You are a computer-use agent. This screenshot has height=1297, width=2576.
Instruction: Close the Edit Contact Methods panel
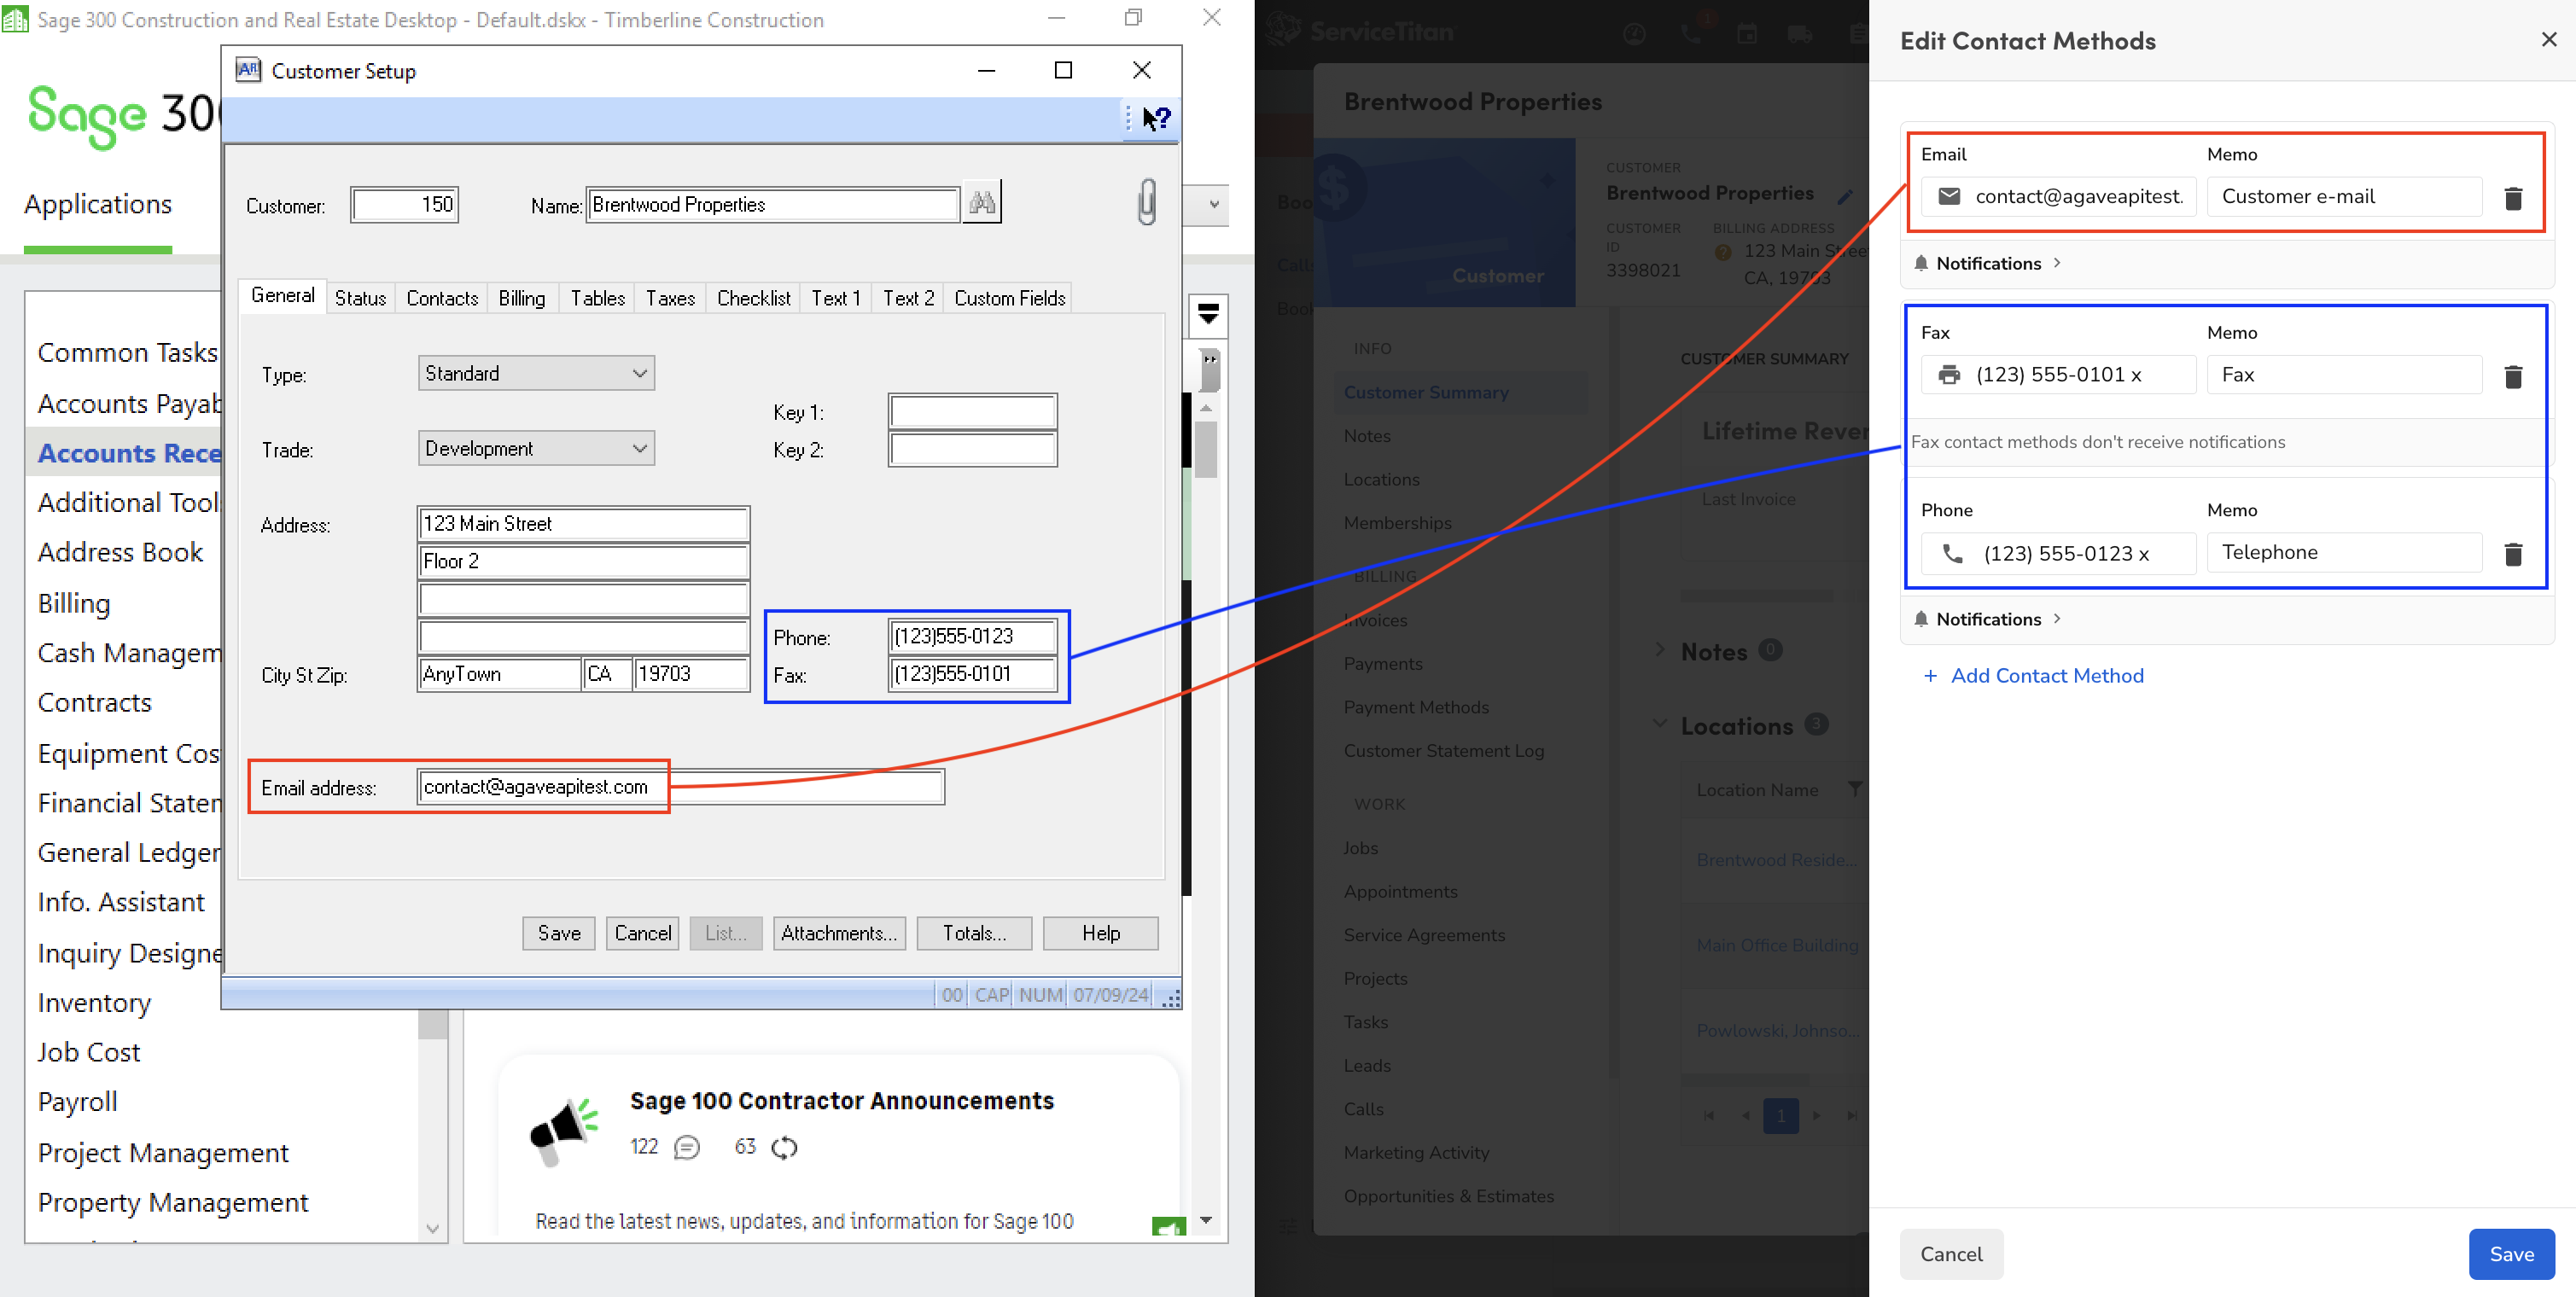point(2548,39)
